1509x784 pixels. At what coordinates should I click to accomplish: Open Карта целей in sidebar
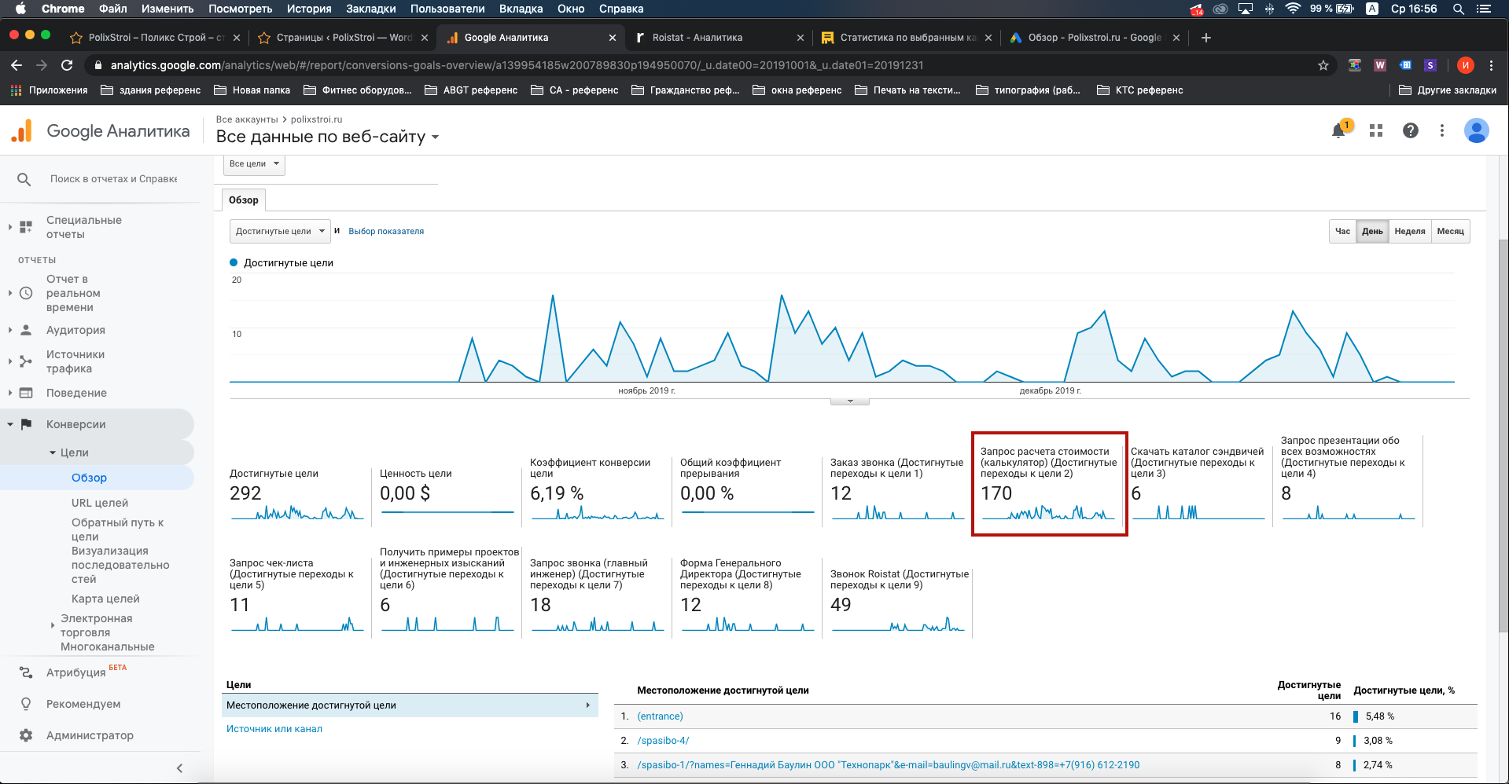coord(105,599)
